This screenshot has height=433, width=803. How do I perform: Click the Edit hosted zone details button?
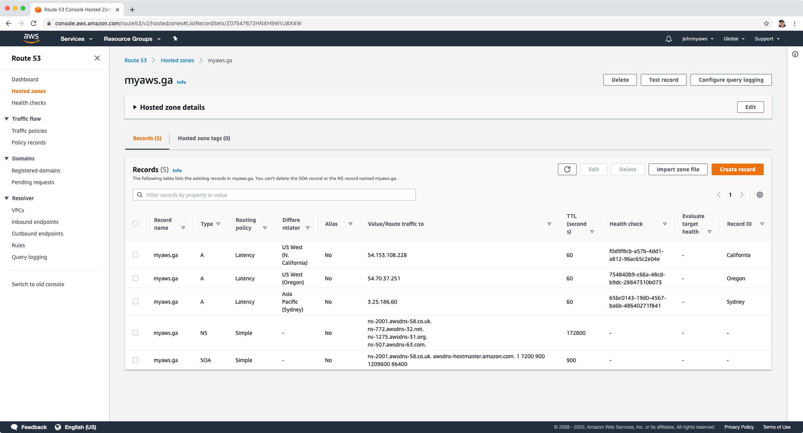pyautogui.click(x=750, y=107)
